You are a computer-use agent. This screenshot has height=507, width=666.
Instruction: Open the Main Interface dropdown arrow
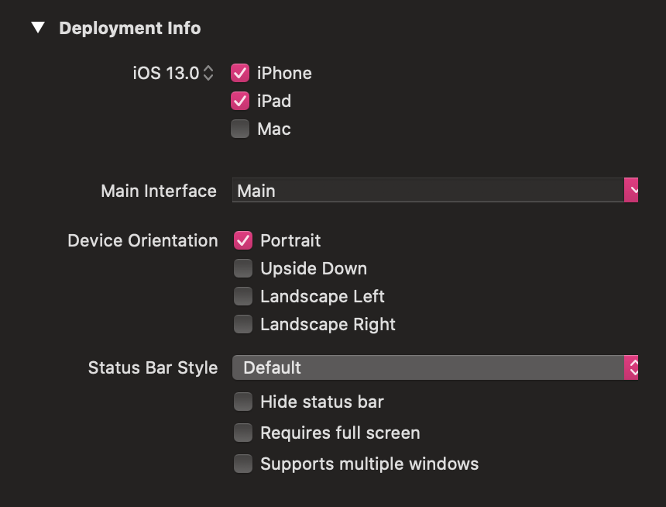tap(631, 190)
